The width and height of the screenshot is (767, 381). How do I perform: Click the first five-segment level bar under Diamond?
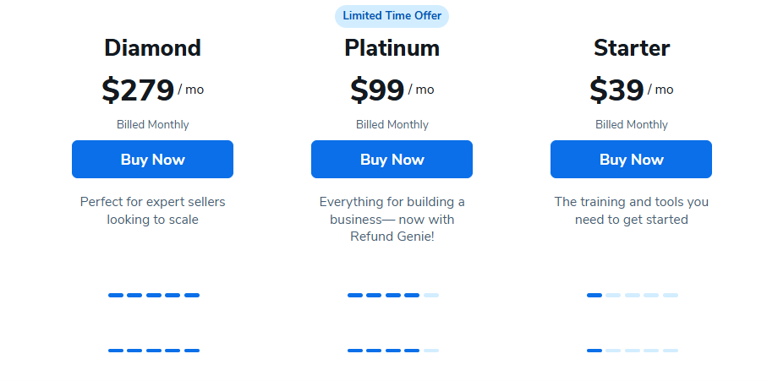tap(154, 295)
